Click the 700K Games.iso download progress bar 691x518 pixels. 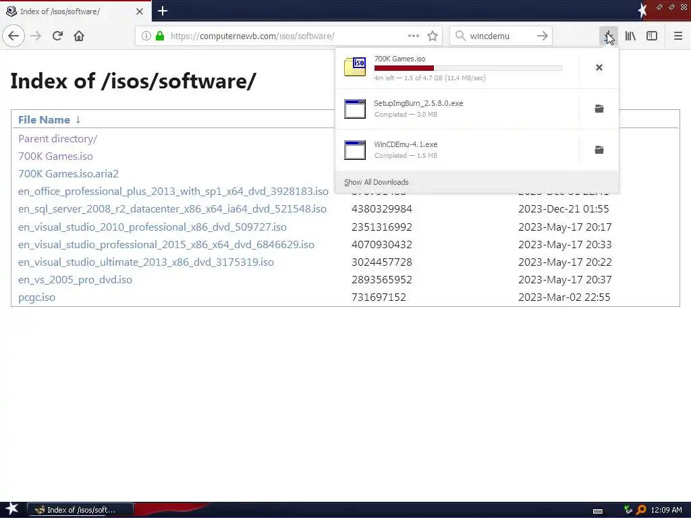468,68
